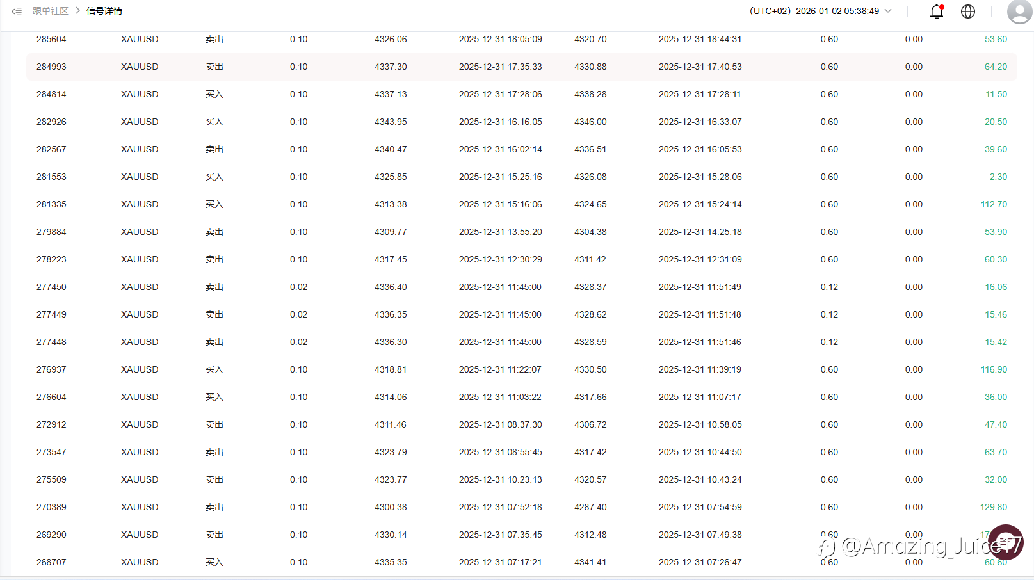Click XAUUSD in order 284814 row
This screenshot has width=1034, height=580.
140,94
